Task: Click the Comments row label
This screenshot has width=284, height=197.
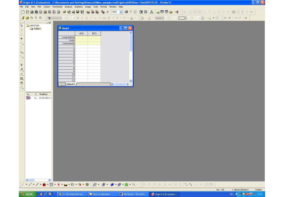Action: click(67, 43)
